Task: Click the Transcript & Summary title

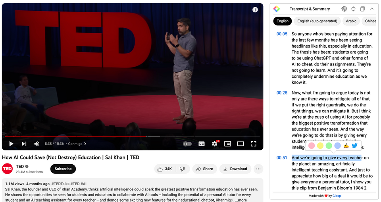Action: pos(310,9)
